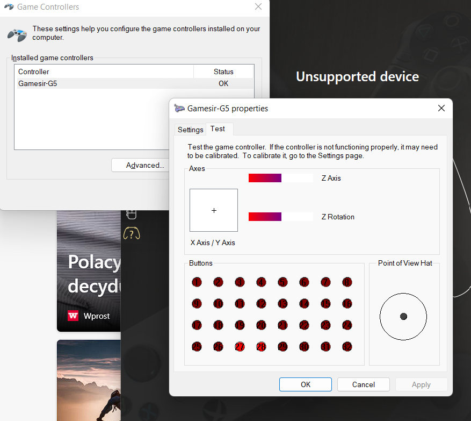Viewport: 471px width, 421px height.
Task: Click the Point of View Hat center dot
Action: tap(403, 316)
